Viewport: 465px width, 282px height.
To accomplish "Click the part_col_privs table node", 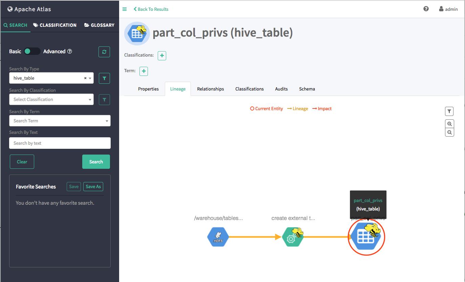I will [x=366, y=237].
